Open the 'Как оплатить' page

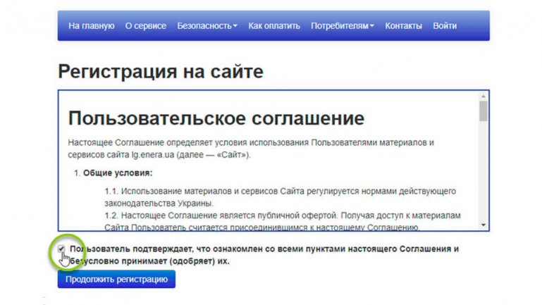coord(273,26)
